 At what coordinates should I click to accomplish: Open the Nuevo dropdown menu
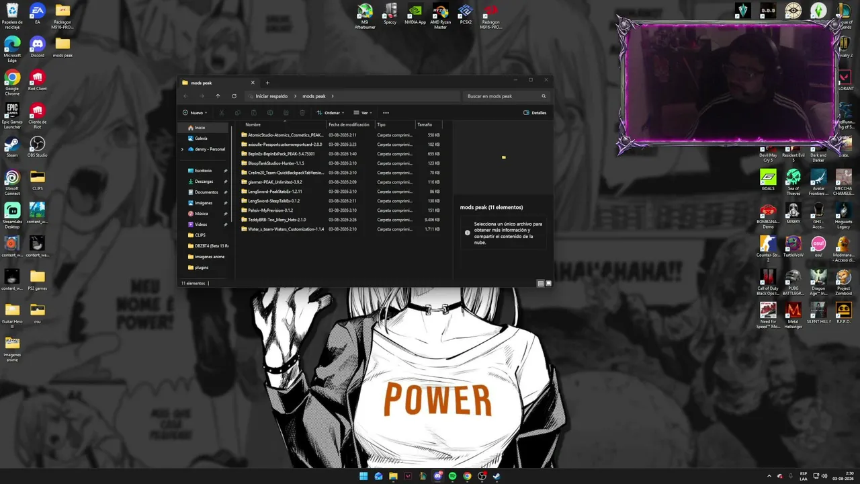coord(195,113)
